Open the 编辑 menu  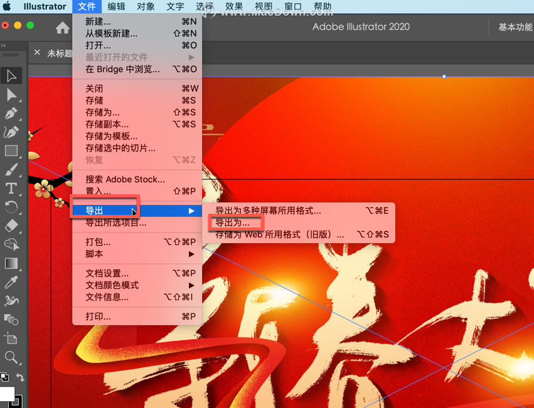pos(116,6)
